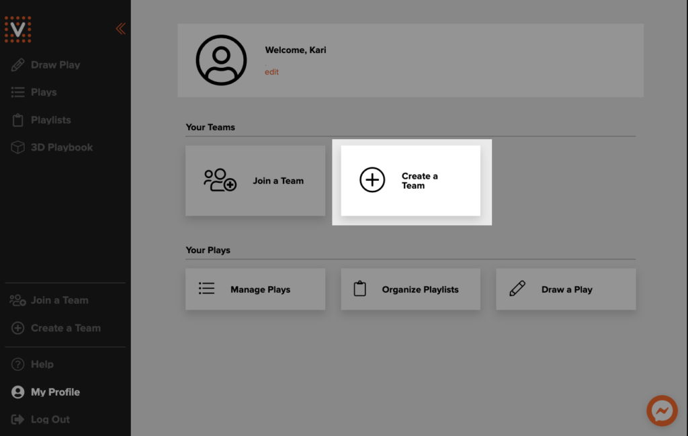Open Draw Play from the sidebar
The width and height of the screenshot is (688, 436).
click(55, 65)
